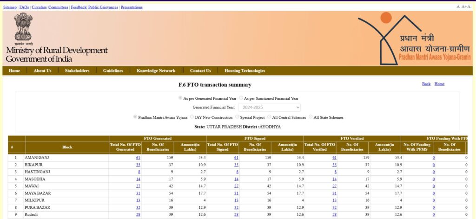Open Rudauli pending with PFMS count 0

[x=434, y=214]
